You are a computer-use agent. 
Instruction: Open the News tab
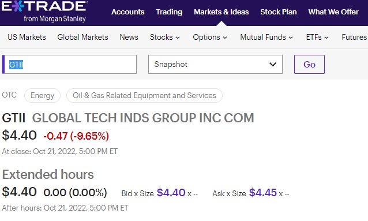tap(129, 37)
